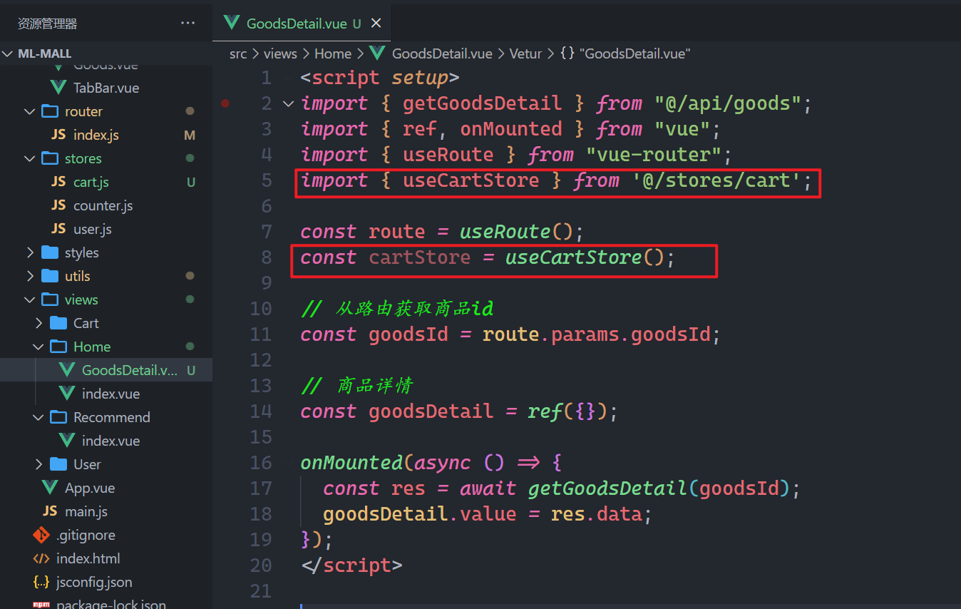This screenshot has height=609, width=961.
Task: Select the Recommend folder name
Action: pos(112,417)
